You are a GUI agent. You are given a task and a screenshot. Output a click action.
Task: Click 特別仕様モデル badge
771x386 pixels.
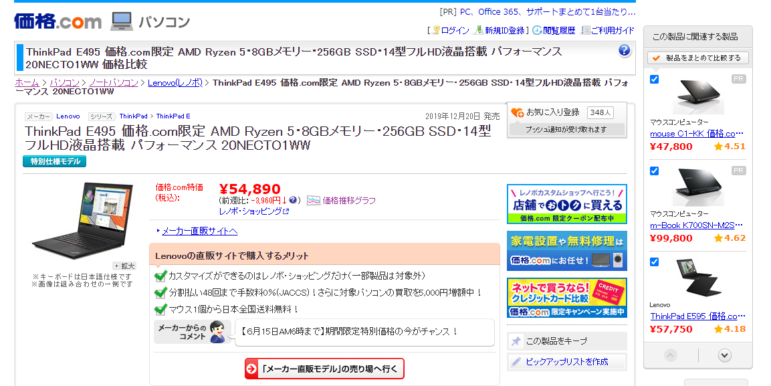[55, 161]
